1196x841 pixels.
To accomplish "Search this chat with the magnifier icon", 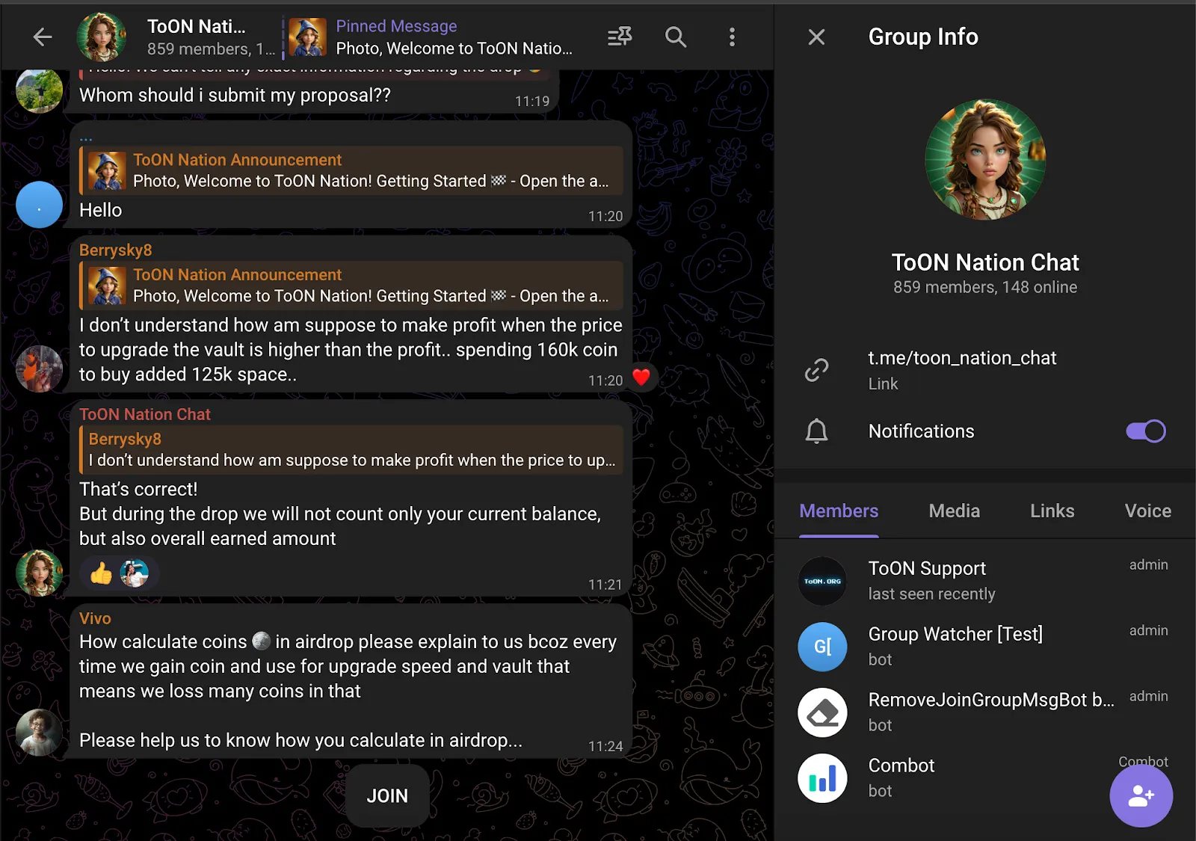I will [x=676, y=37].
